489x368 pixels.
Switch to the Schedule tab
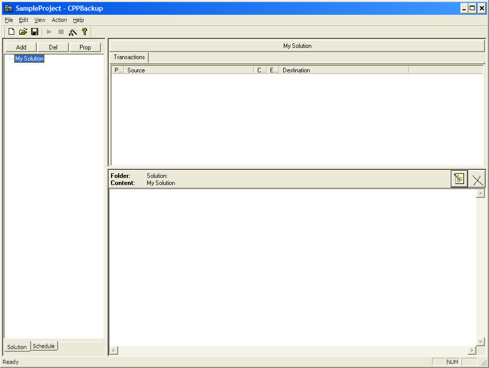point(44,346)
